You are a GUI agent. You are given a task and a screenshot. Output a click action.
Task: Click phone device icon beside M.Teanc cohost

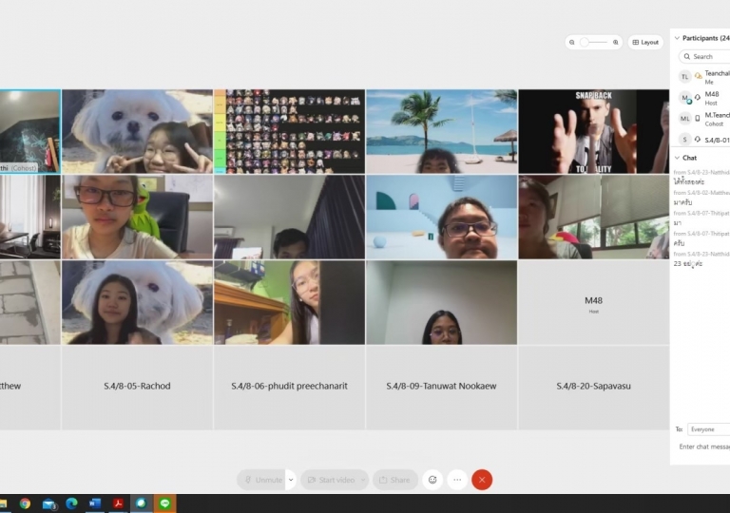[x=698, y=118]
